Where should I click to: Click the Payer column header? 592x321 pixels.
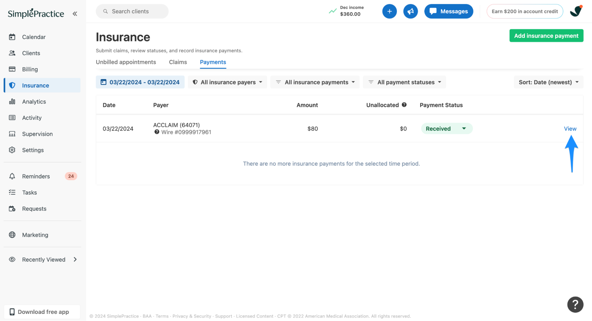161,105
